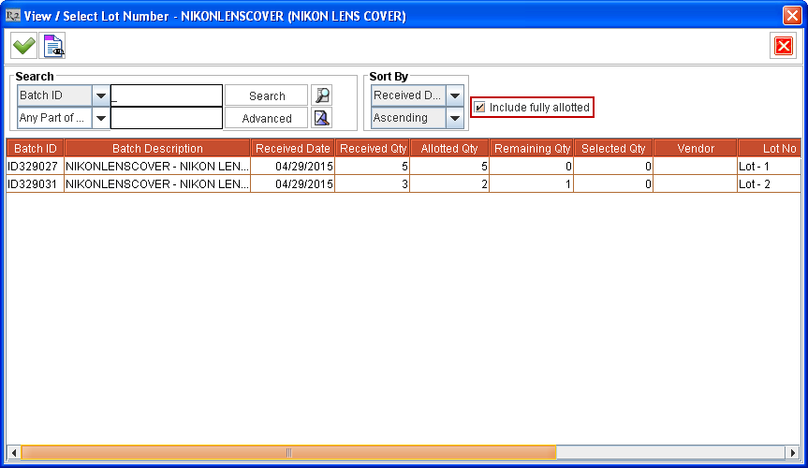Click the view document details icon
Viewport: 808px width, 468px height.
point(53,46)
